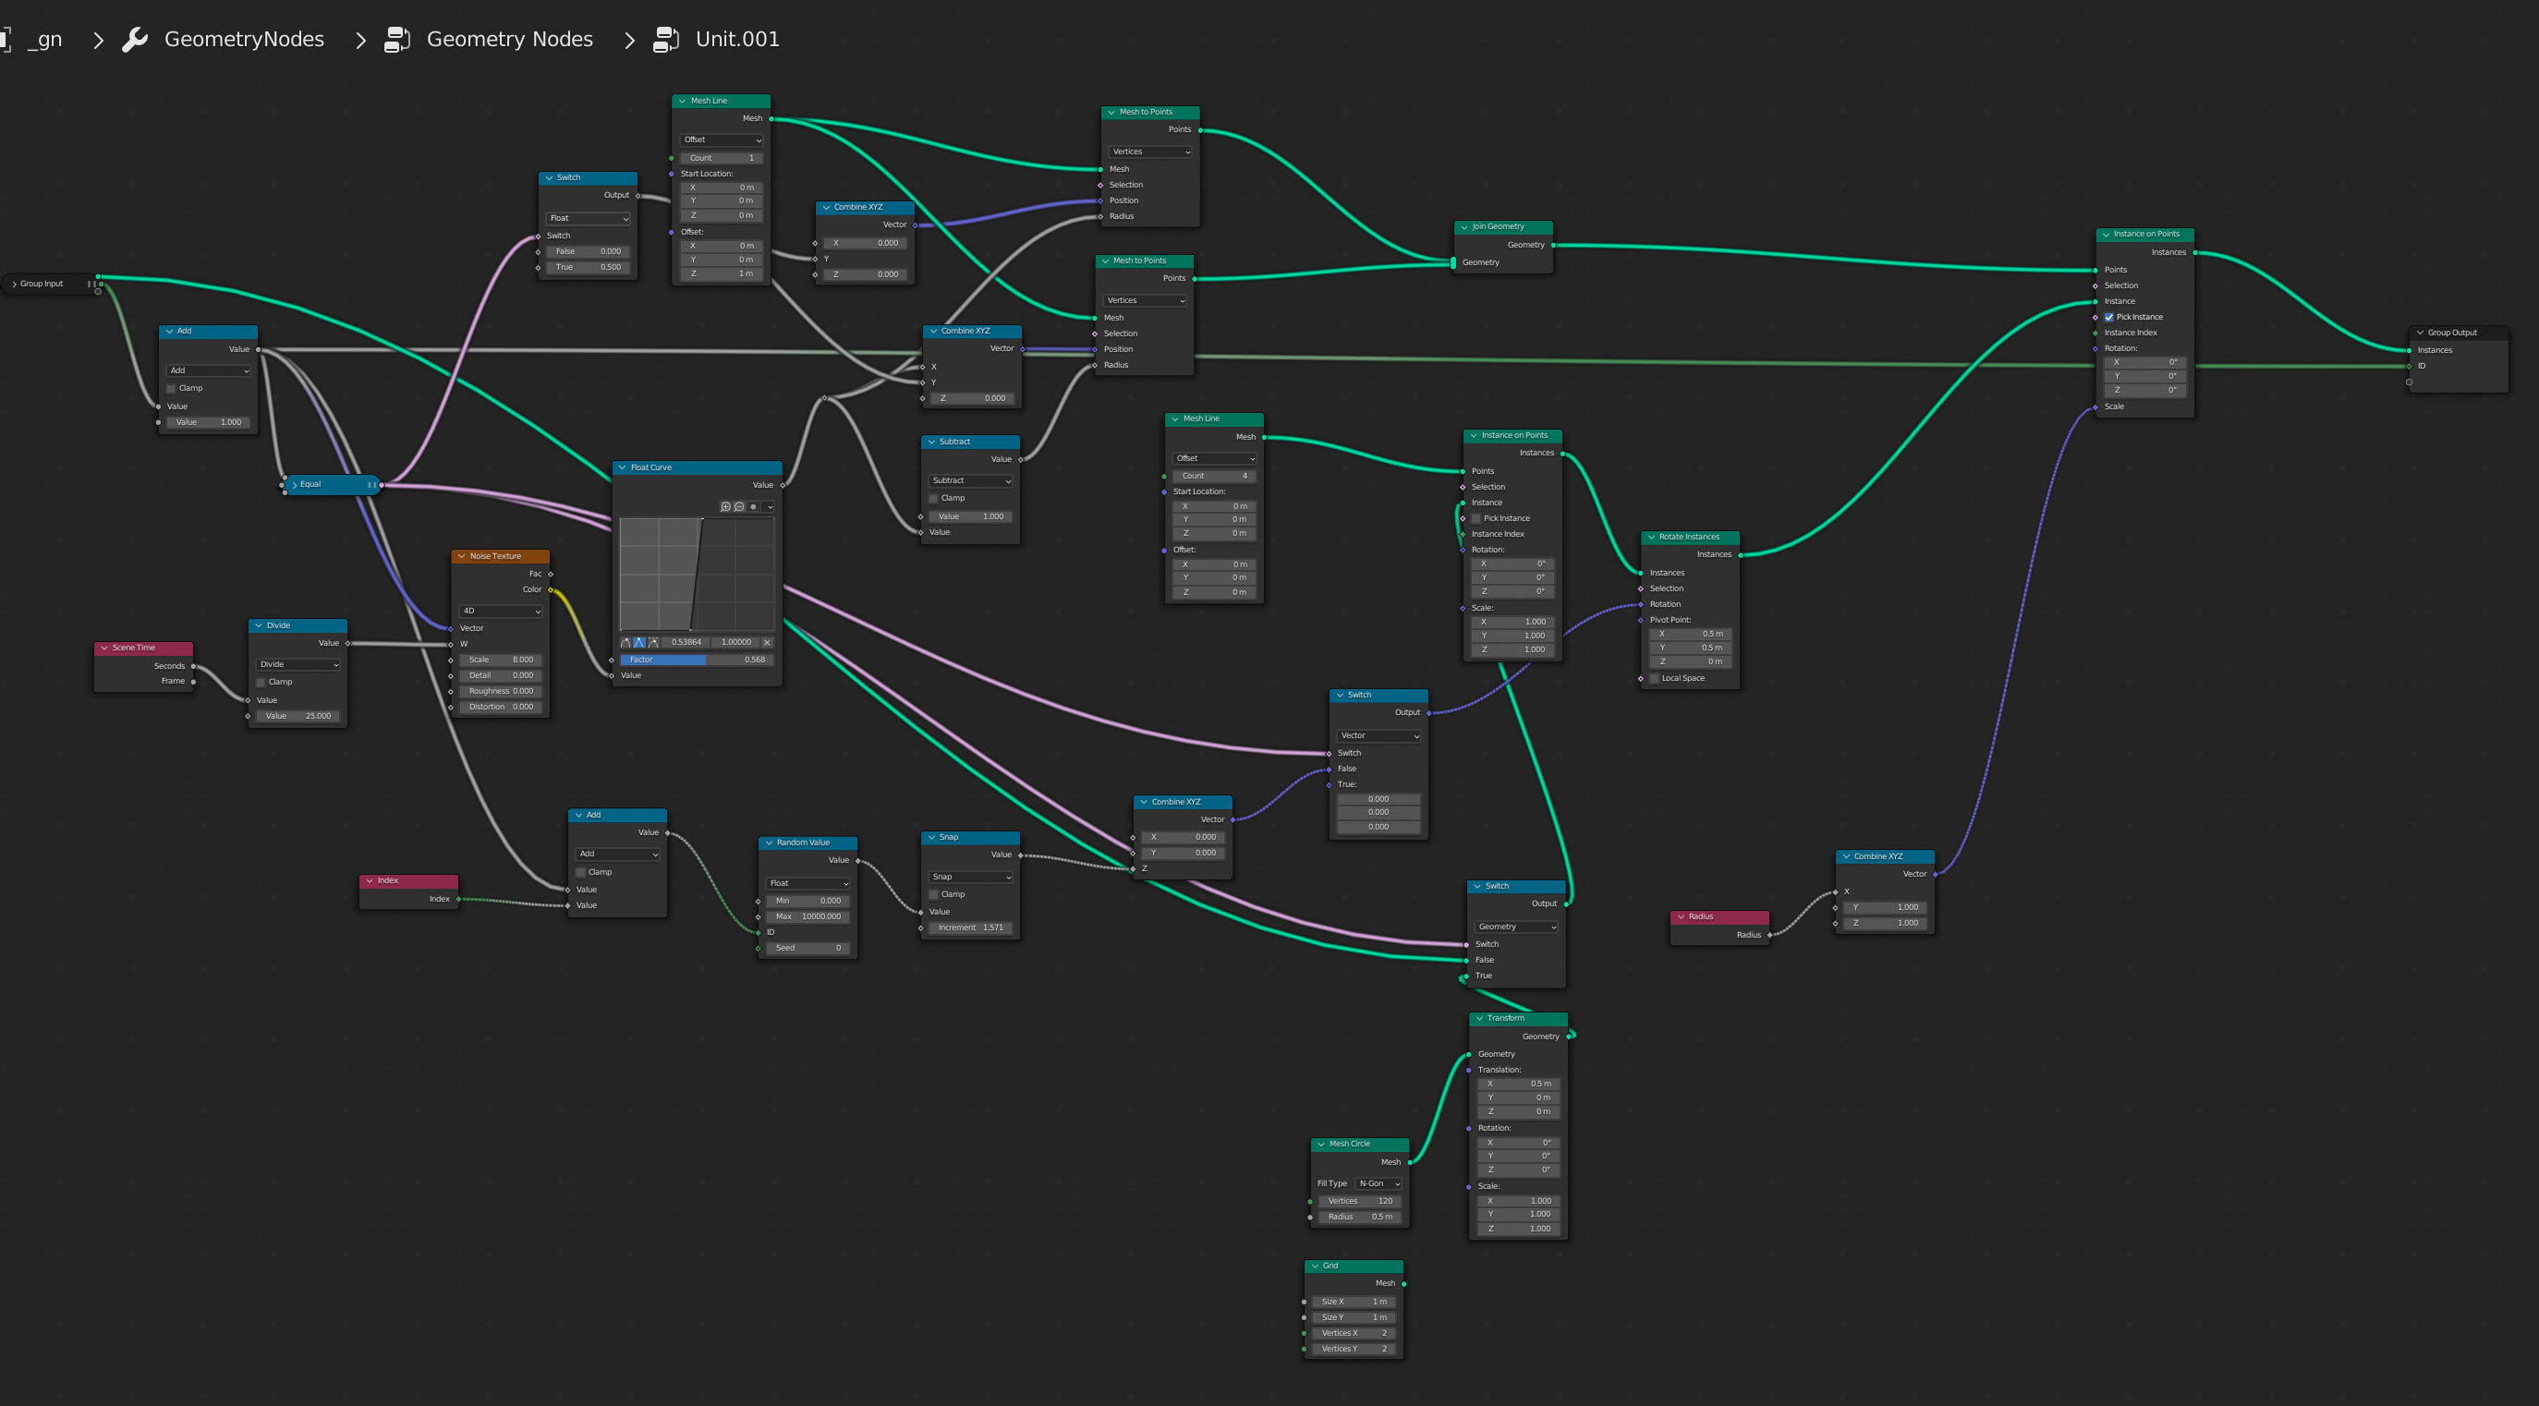
Task: Click the Float Curve point Y value 1.00000
Action: pos(735,642)
